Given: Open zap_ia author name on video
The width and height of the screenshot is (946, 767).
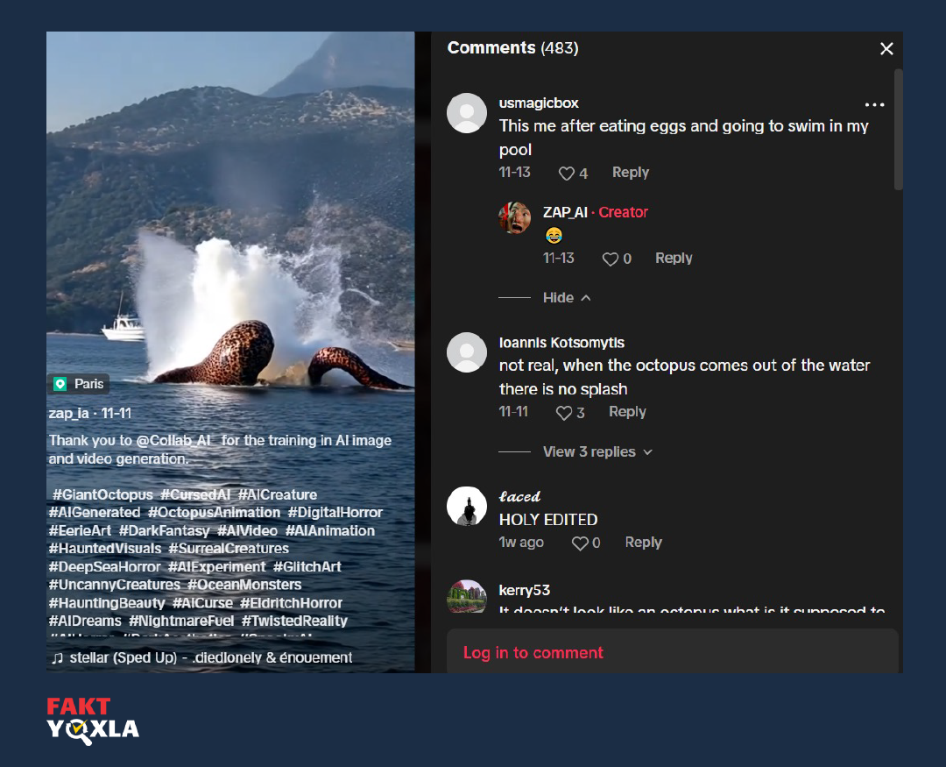Looking at the screenshot, I should (x=69, y=413).
